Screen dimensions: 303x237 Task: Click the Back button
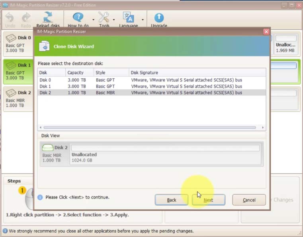[x=171, y=200]
